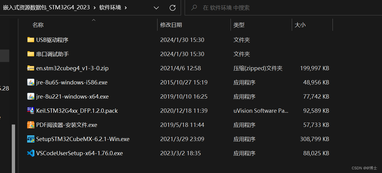The image size is (382, 173).
Task: Click the Keil pack icon for STM32G4xx_DFP
Action: click(30, 111)
